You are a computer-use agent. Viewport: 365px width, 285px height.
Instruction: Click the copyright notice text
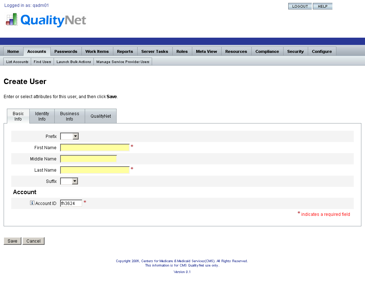coord(182,261)
